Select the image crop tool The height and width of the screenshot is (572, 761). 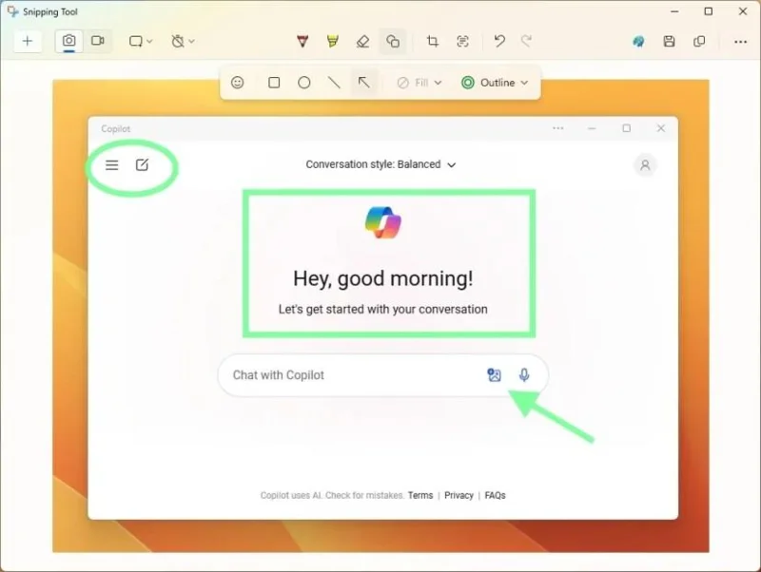[x=433, y=42]
